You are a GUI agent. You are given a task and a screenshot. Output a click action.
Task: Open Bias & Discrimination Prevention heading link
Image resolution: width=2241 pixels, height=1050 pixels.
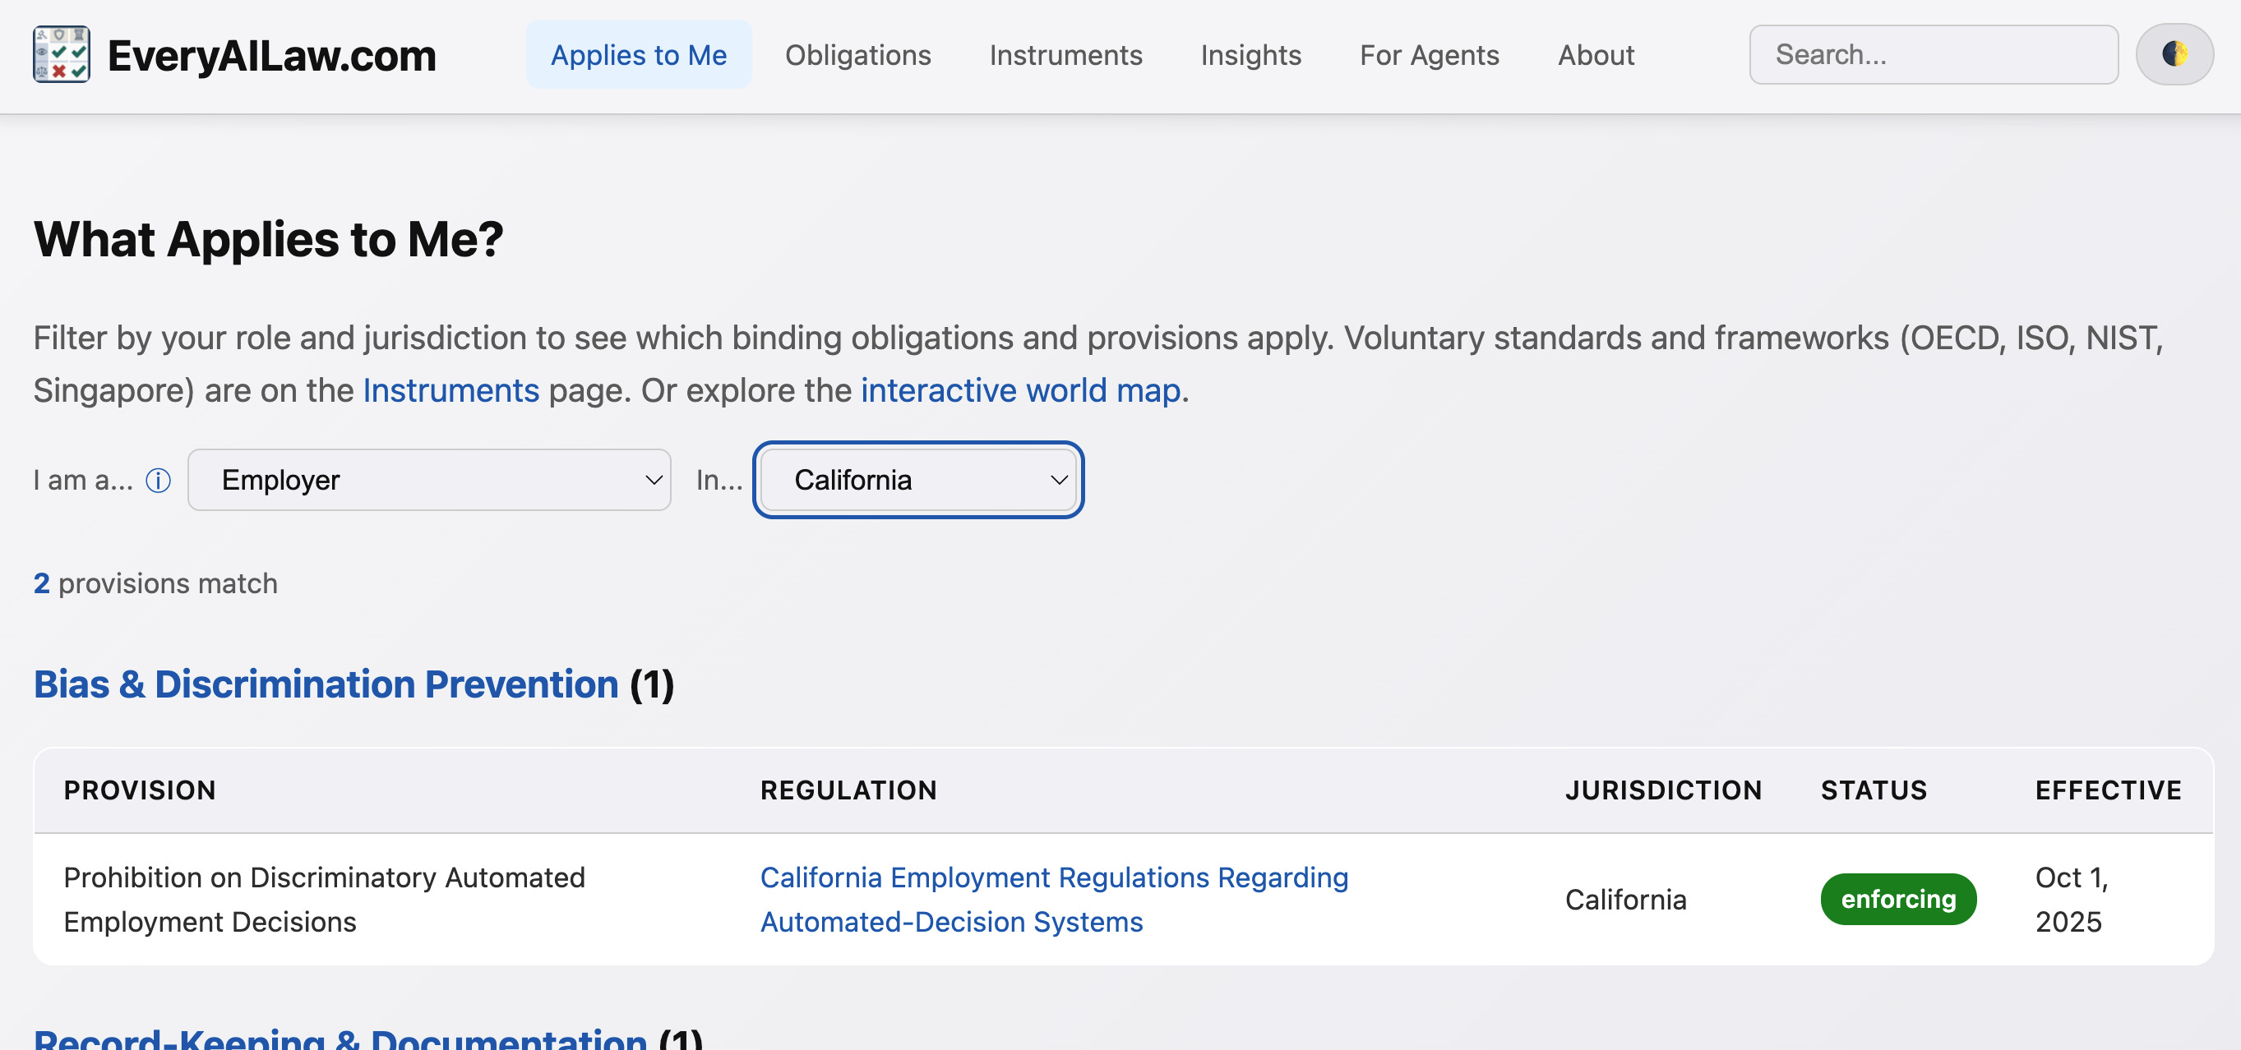click(326, 685)
